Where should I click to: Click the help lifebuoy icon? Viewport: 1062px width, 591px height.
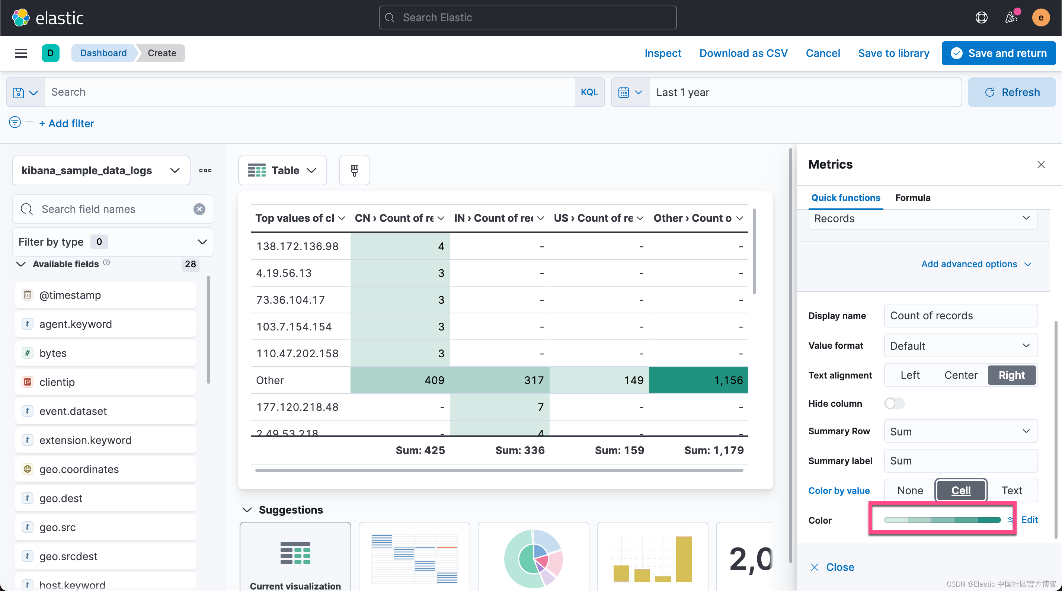[x=981, y=18]
